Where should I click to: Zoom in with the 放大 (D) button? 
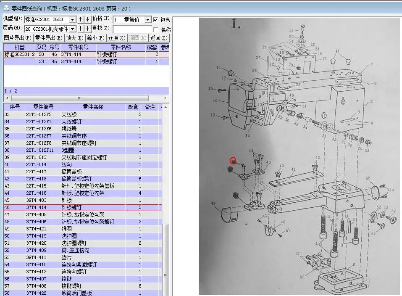pyautogui.click(x=75, y=38)
